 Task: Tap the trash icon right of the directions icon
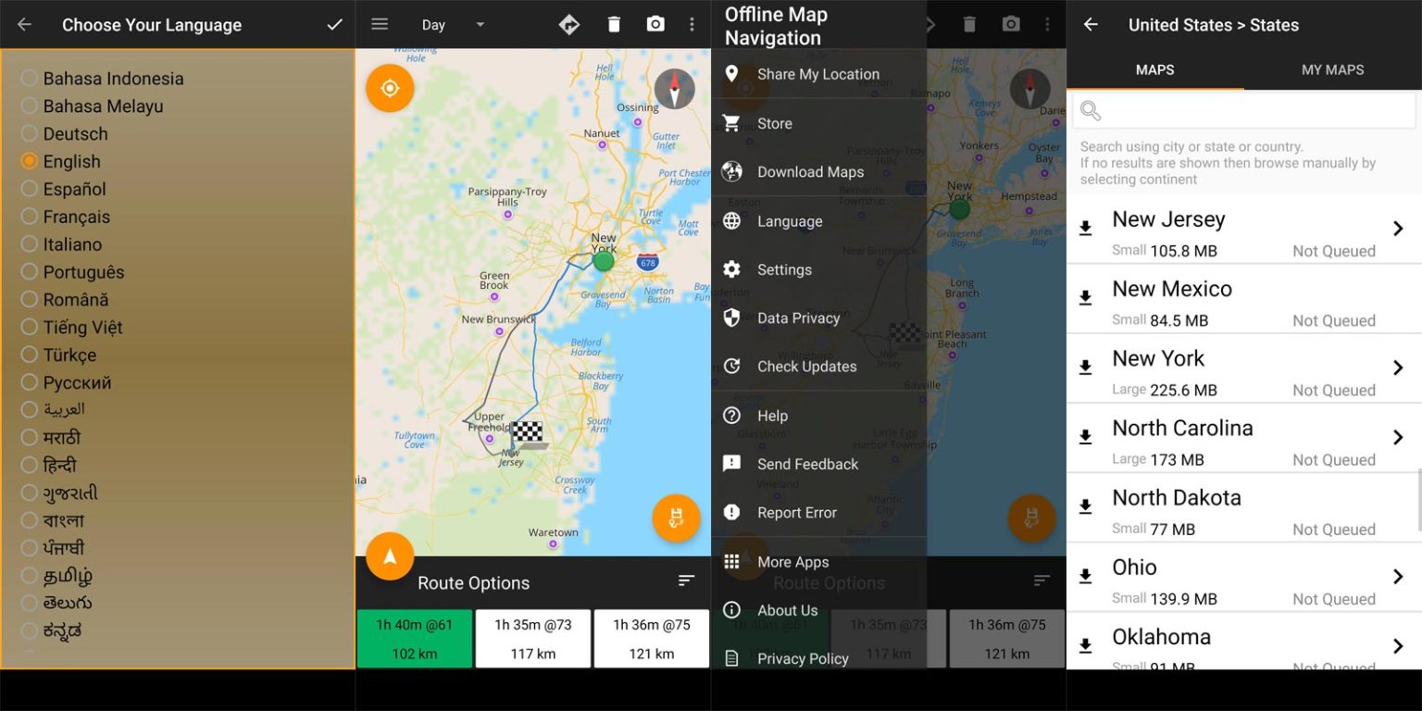[x=614, y=24]
